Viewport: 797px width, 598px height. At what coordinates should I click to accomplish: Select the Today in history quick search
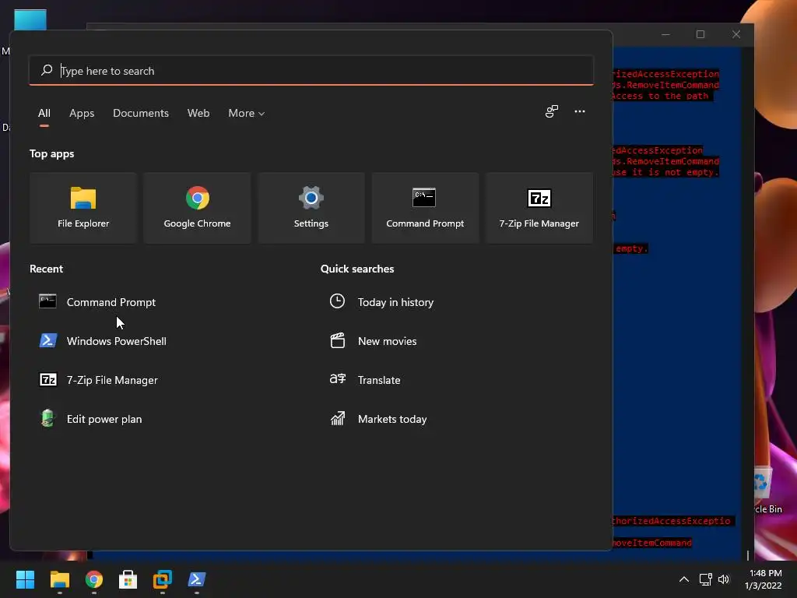(381, 302)
